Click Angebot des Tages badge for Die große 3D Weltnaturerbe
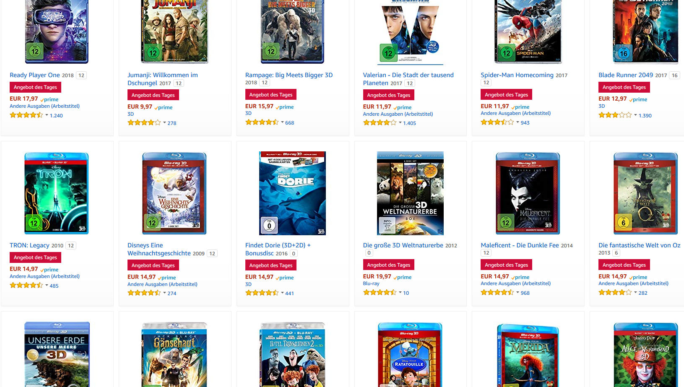This screenshot has width=684, height=387. pos(389,265)
